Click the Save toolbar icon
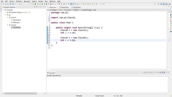 (x=6, y=4)
